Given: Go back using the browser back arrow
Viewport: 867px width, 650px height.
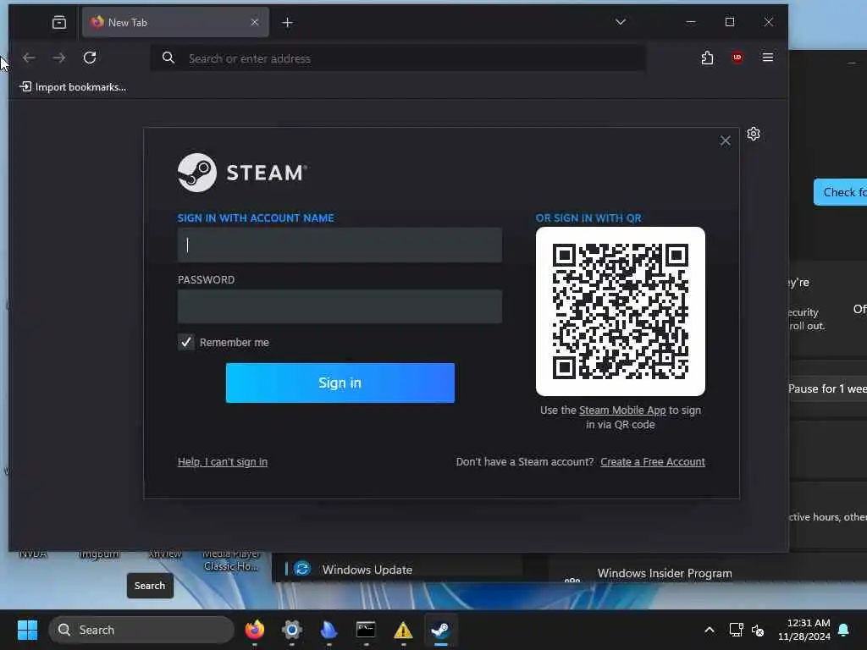Looking at the screenshot, I should (x=29, y=58).
